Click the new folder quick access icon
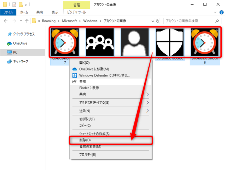This screenshot has width=225, height=170. tap(21, 5)
